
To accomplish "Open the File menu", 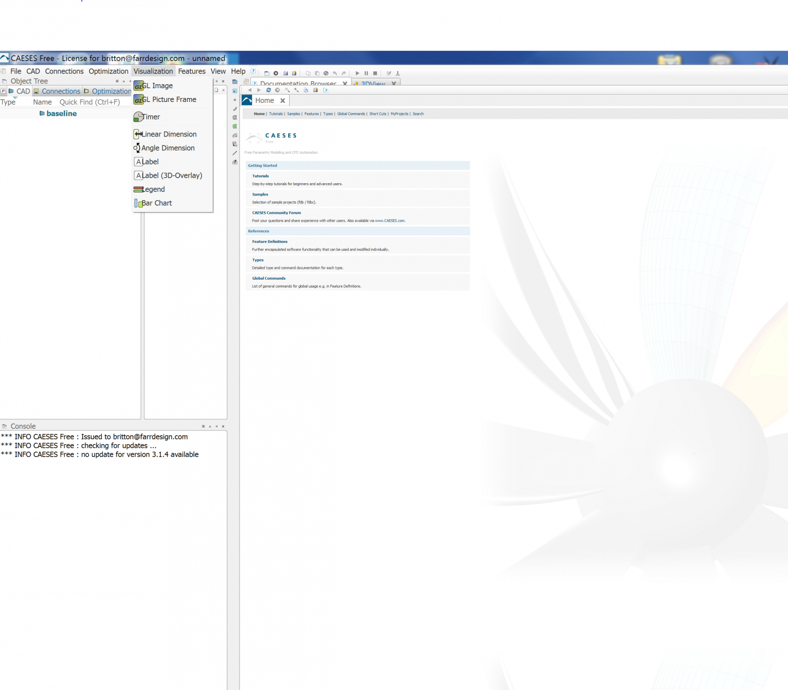I will pyautogui.click(x=16, y=71).
